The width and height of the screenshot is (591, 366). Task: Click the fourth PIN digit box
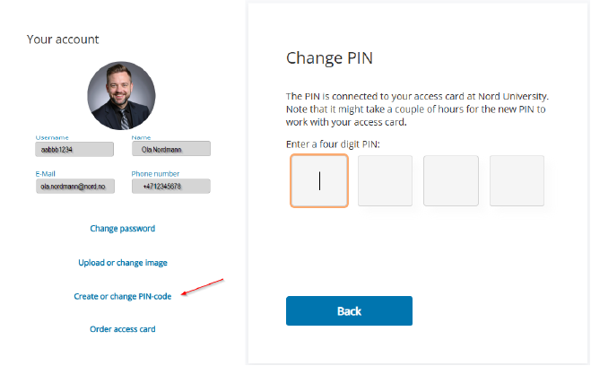[517, 181]
